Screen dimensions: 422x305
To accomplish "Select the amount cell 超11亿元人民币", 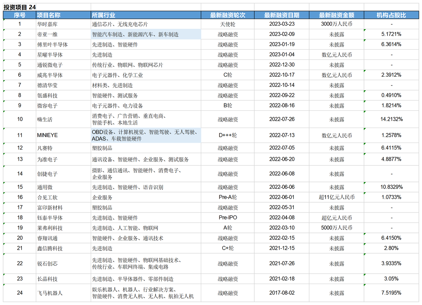I will (x=337, y=197).
